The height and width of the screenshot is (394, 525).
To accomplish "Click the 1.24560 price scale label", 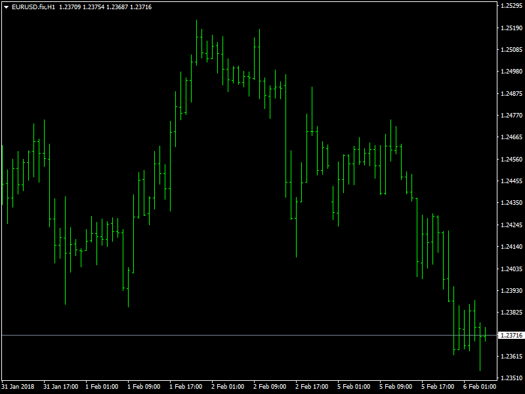I will 511,159.
